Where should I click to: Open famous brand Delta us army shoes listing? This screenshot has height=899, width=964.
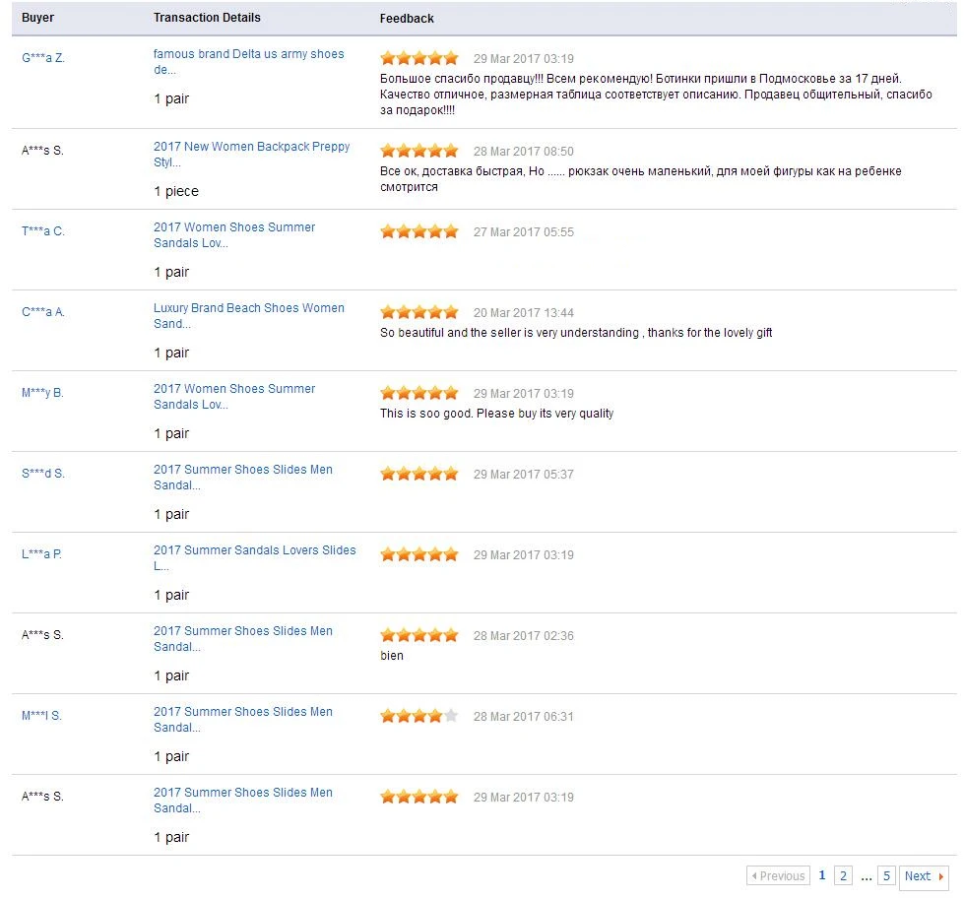(x=248, y=61)
